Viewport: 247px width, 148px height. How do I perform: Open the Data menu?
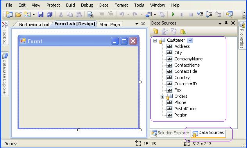pyautogui.click(x=104, y=5)
